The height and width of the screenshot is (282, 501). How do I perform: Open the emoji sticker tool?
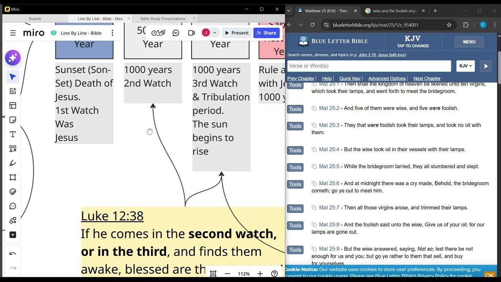pos(13,192)
